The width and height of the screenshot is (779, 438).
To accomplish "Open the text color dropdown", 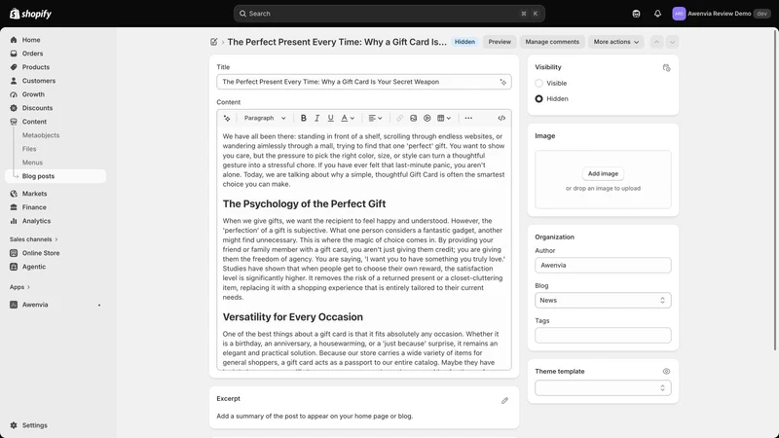I will pos(348,118).
